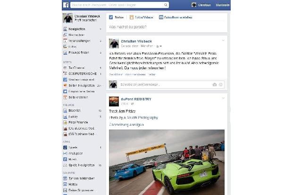Open Veranstaltungen calendar icon in sidebar

tap(65, 41)
